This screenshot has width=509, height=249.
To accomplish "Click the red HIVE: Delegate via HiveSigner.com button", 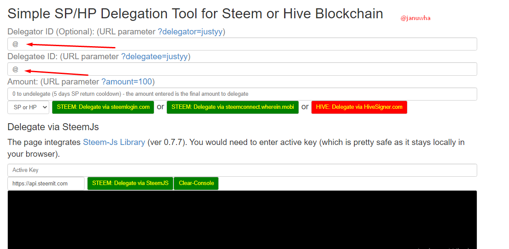I will 359,108.
